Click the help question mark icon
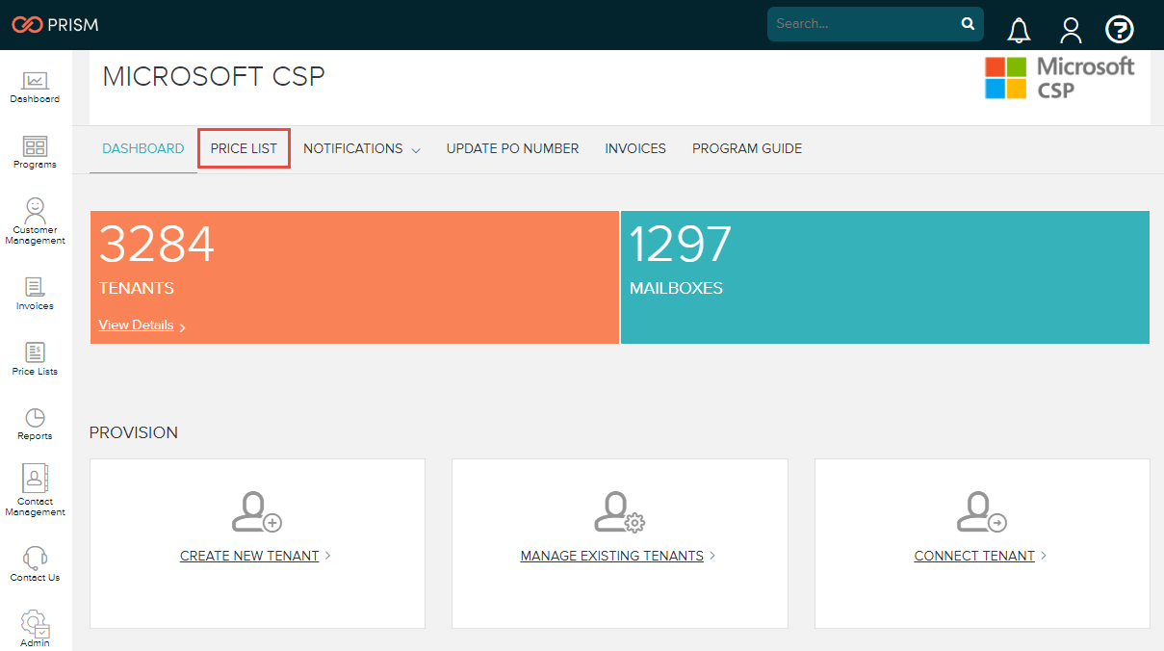The image size is (1164, 651). tap(1119, 30)
